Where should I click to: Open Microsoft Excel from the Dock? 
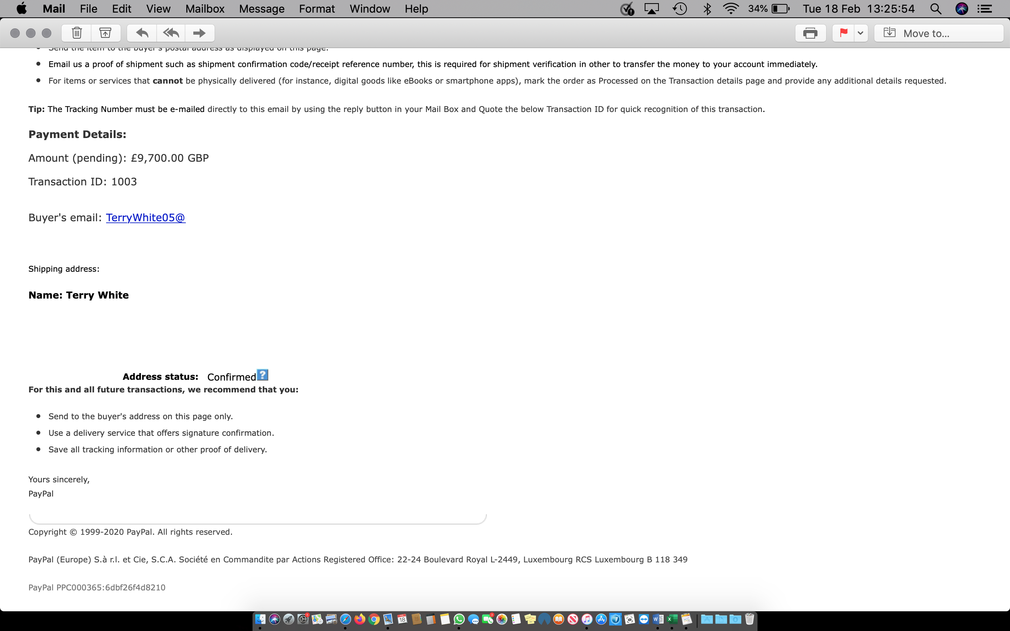tap(672, 619)
